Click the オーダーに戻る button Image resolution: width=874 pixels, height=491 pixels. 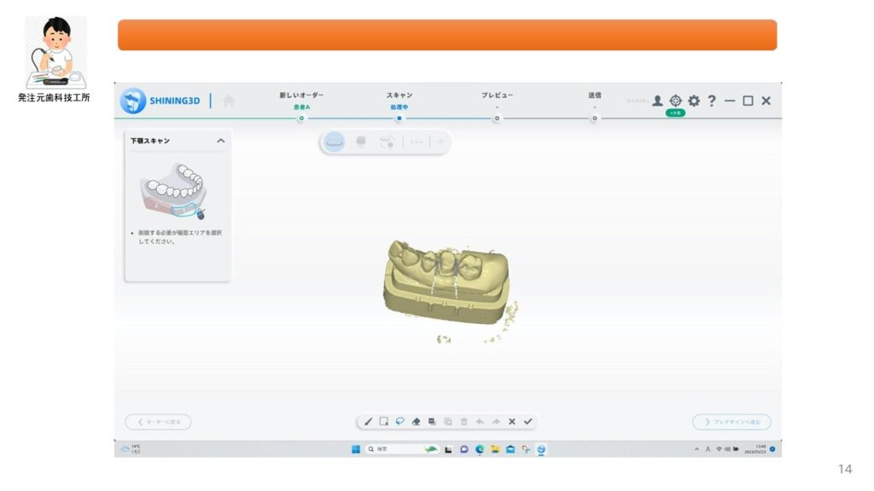pos(159,422)
